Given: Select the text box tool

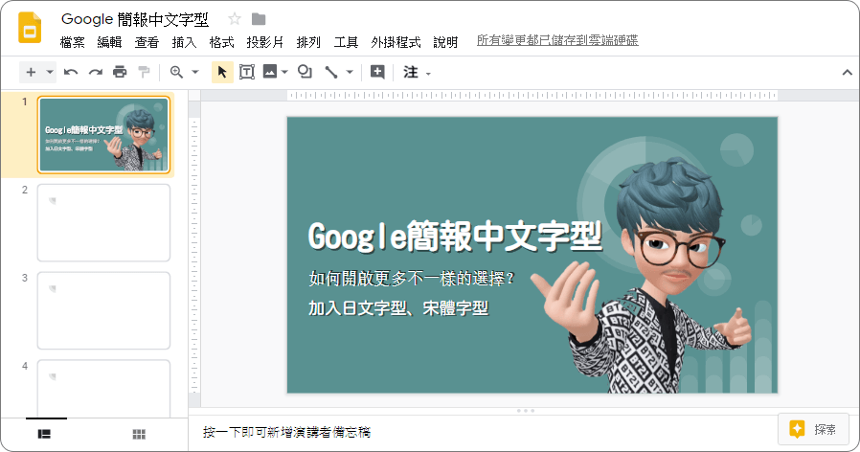Looking at the screenshot, I should coord(247,73).
